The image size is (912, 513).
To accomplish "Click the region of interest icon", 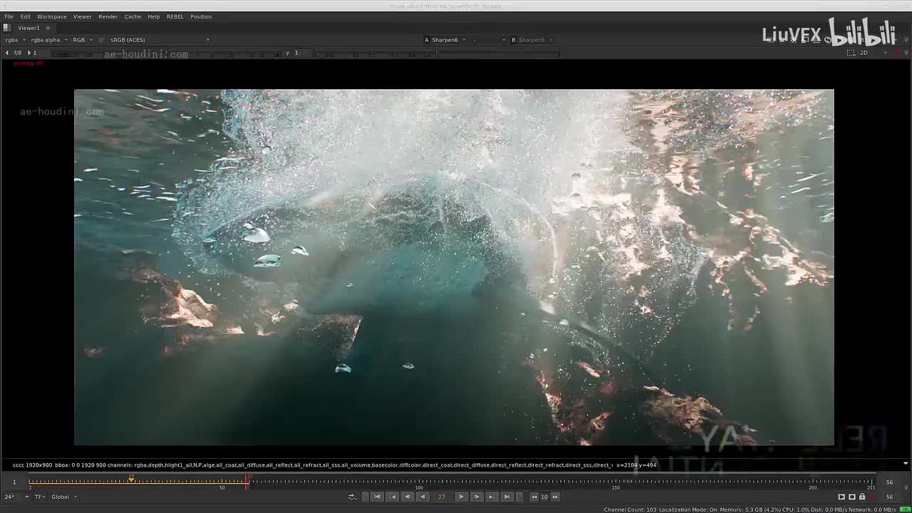I will tap(851, 53).
